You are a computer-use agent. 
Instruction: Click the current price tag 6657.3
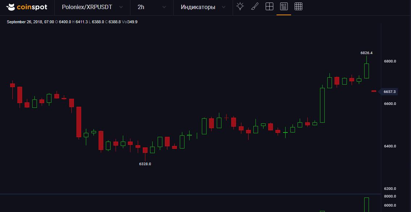coord(389,92)
